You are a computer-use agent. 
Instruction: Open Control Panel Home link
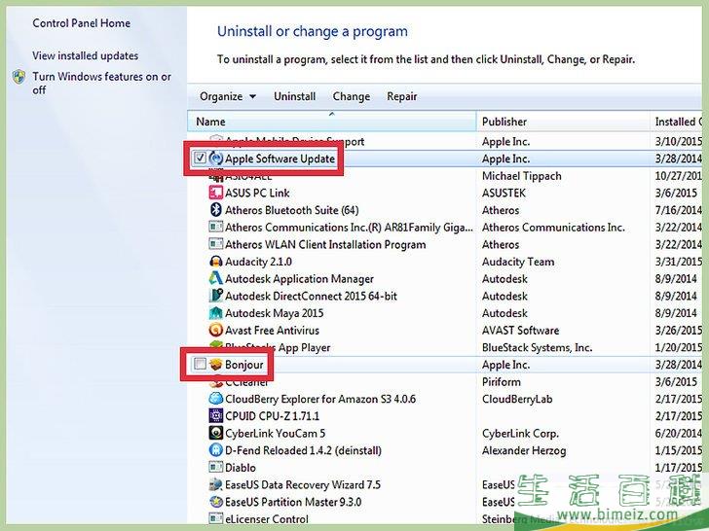pos(82,23)
